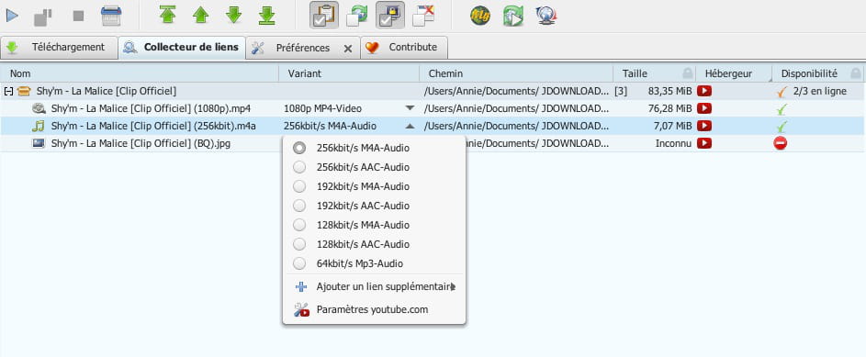
Task: Click the stop downloads square icon
Action: (x=78, y=16)
